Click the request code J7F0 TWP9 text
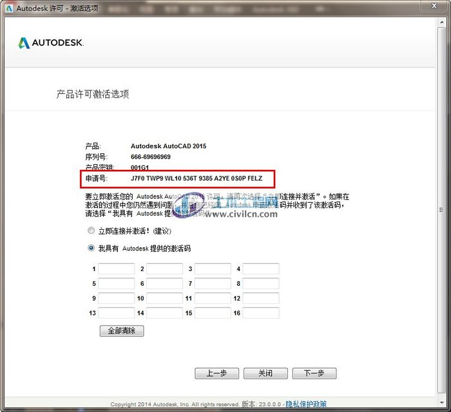 tap(197, 178)
